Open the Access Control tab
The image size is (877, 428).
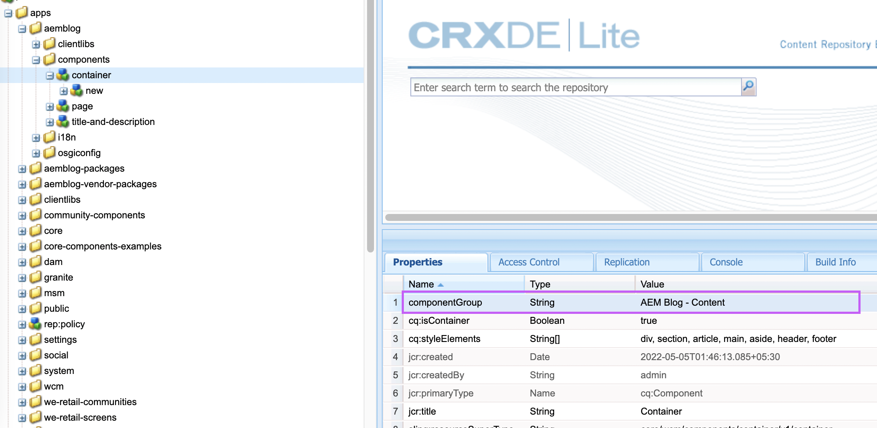tap(542, 262)
